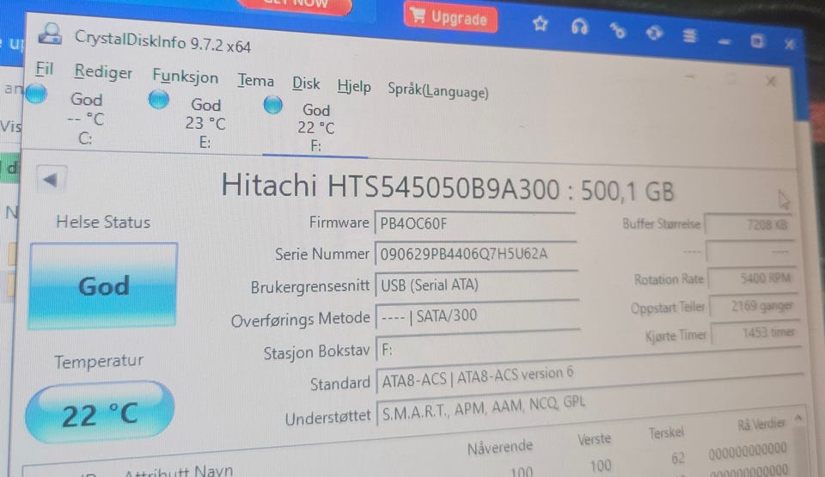The image size is (825, 477).
Task: Click the Firmware field PB4OC60F
Action: [475, 223]
